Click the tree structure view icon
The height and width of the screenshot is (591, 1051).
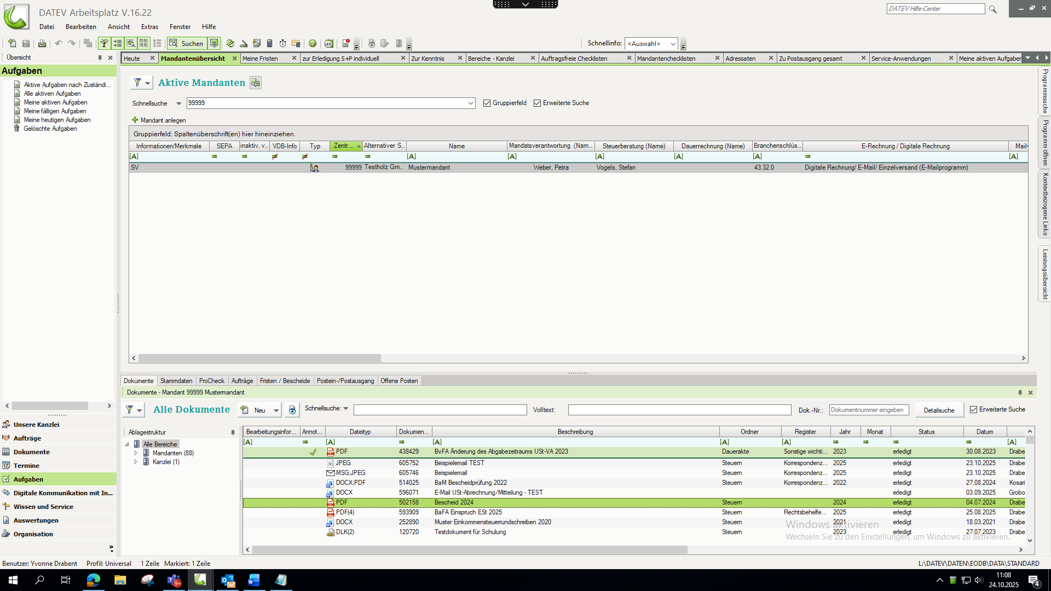[104, 43]
